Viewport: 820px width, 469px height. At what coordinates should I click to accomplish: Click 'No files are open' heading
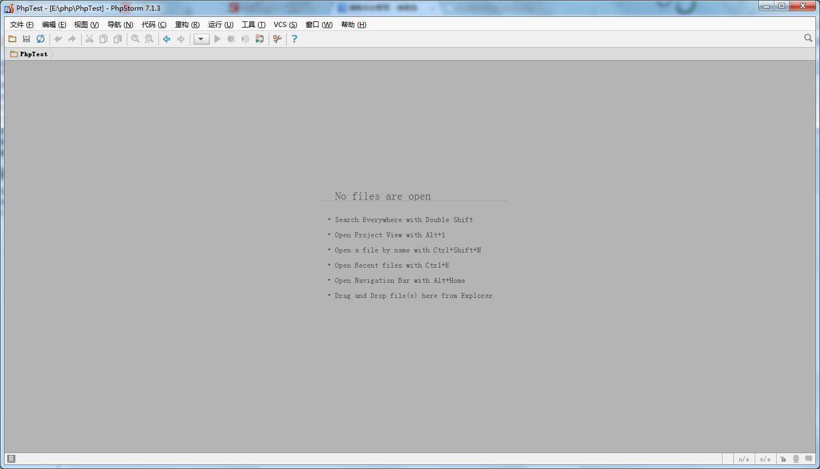tap(382, 196)
